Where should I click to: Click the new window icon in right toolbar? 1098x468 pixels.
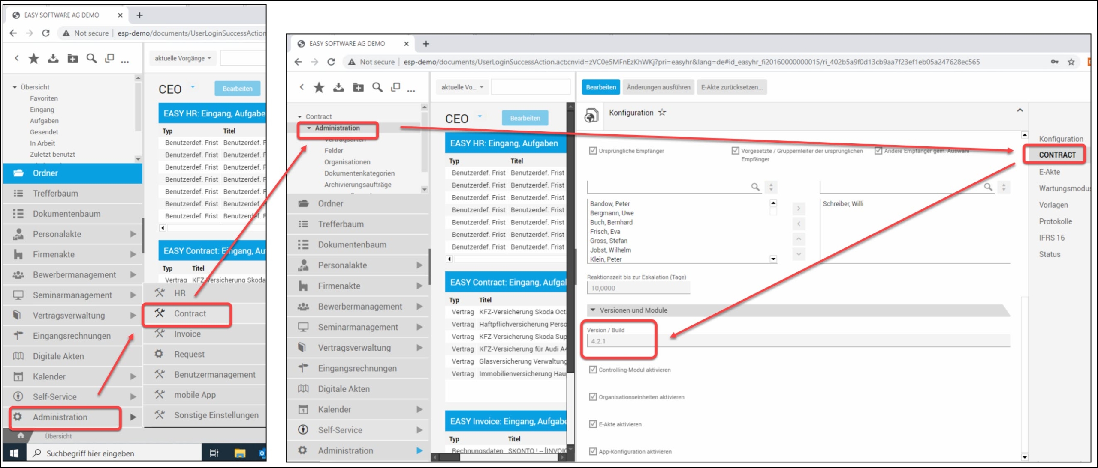pyautogui.click(x=395, y=87)
